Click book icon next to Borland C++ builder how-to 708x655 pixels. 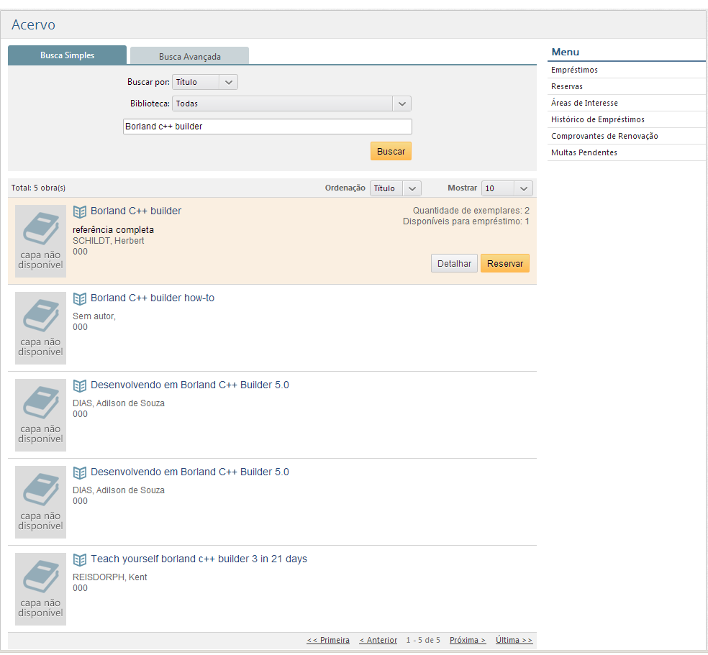pyautogui.click(x=80, y=298)
